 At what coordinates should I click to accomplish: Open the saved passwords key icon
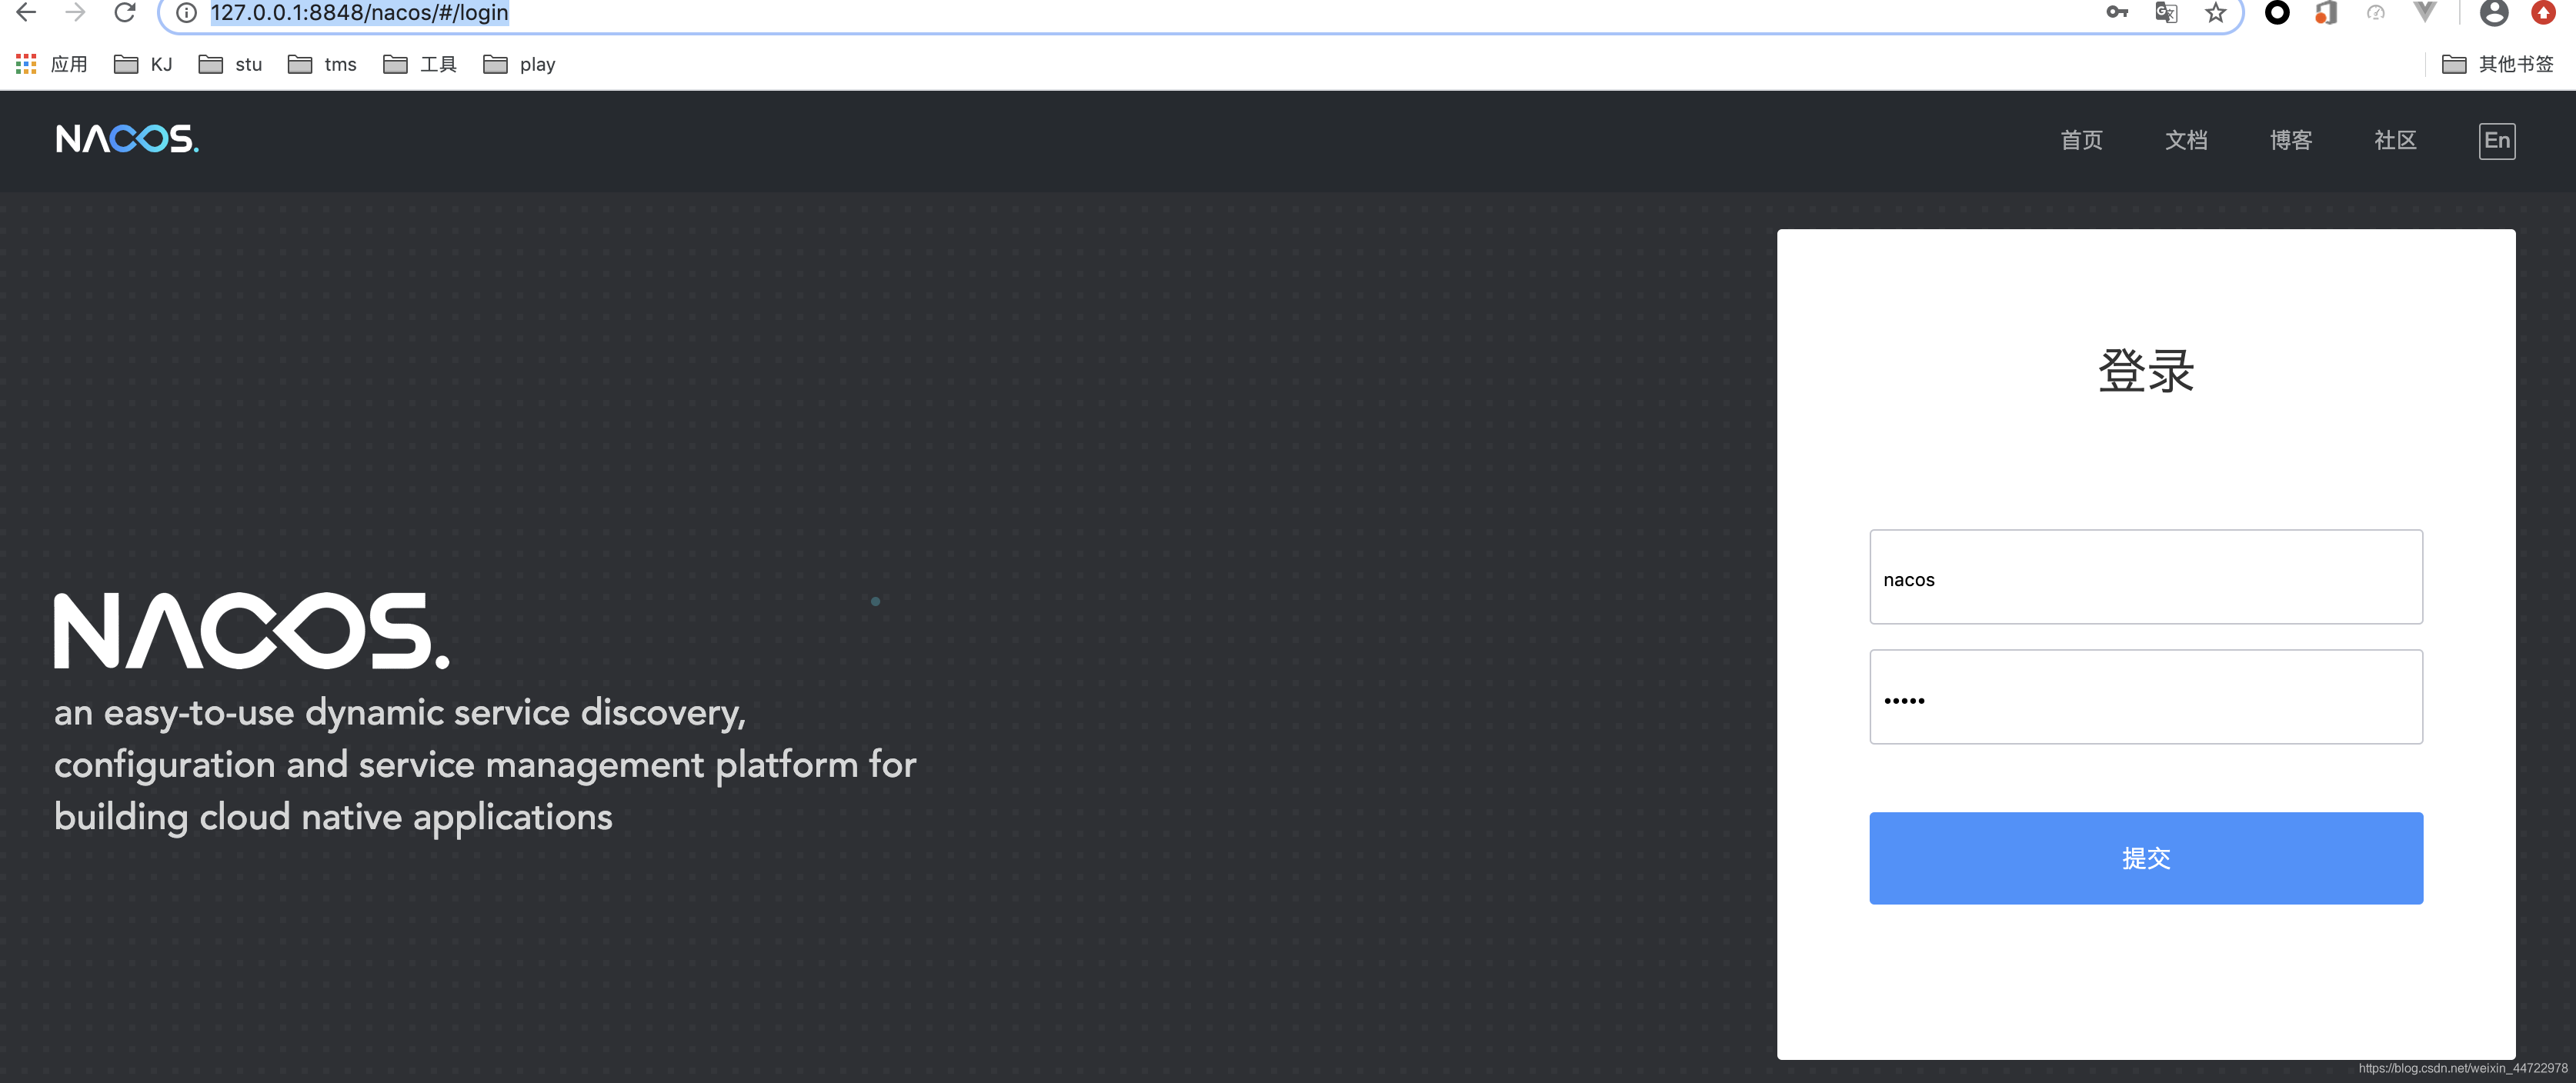[x=2116, y=13]
